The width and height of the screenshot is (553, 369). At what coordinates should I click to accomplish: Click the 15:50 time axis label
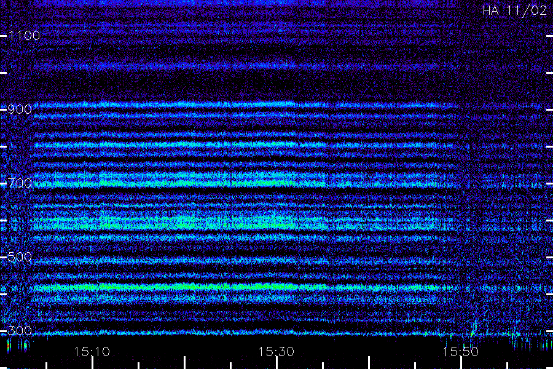(x=461, y=352)
